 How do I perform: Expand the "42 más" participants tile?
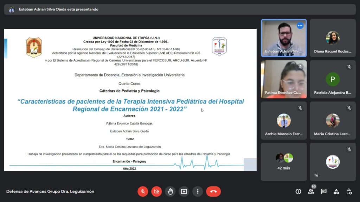click(284, 162)
